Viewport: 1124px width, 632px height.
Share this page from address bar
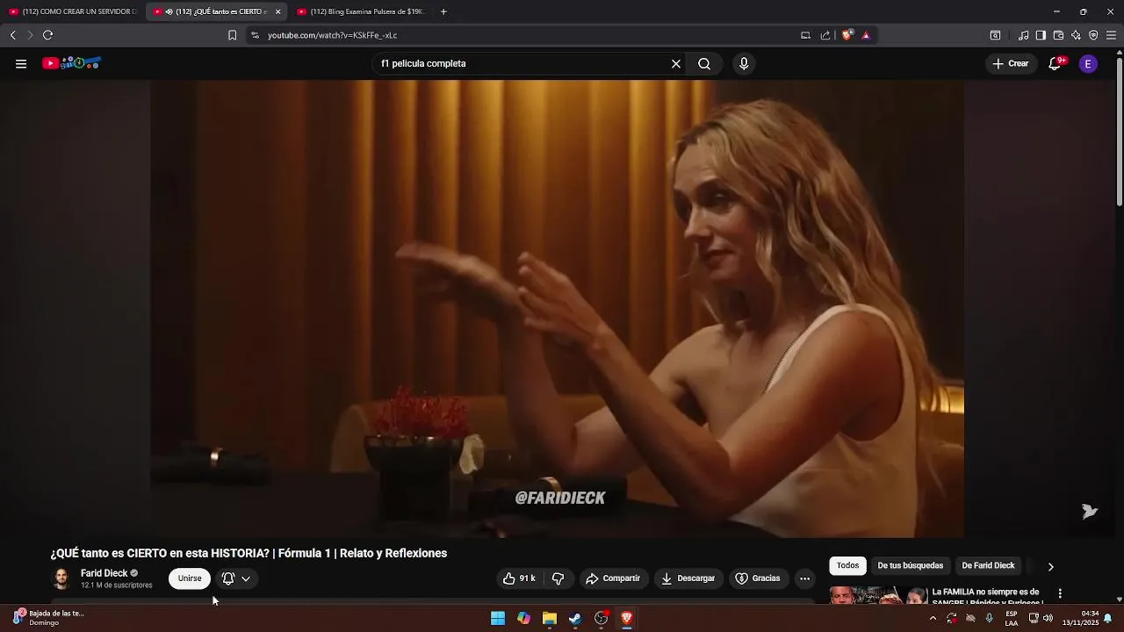pyautogui.click(x=825, y=35)
